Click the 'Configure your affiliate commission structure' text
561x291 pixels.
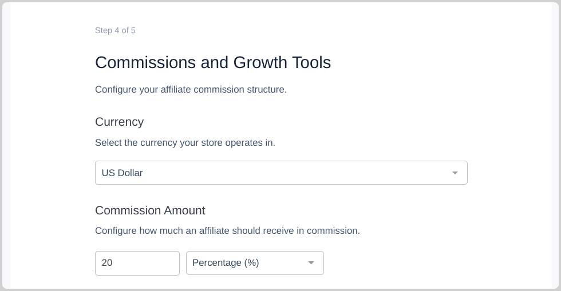point(191,89)
